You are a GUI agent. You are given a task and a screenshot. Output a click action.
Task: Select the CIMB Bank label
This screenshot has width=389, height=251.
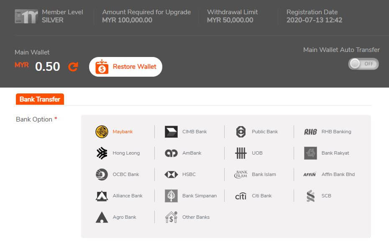point(194,132)
